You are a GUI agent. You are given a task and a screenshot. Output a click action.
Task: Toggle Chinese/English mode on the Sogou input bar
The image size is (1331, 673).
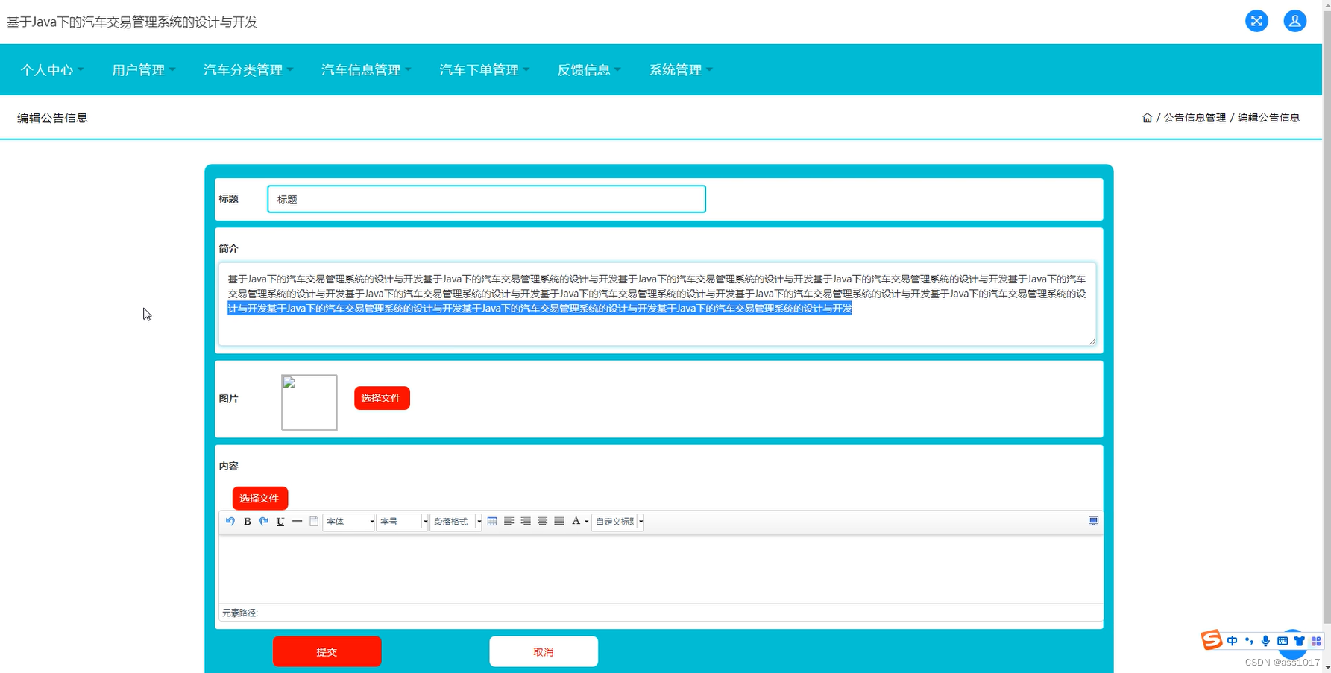[x=1232, y=640]
